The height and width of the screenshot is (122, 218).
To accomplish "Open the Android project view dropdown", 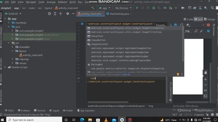I will [x=13, y=14].
